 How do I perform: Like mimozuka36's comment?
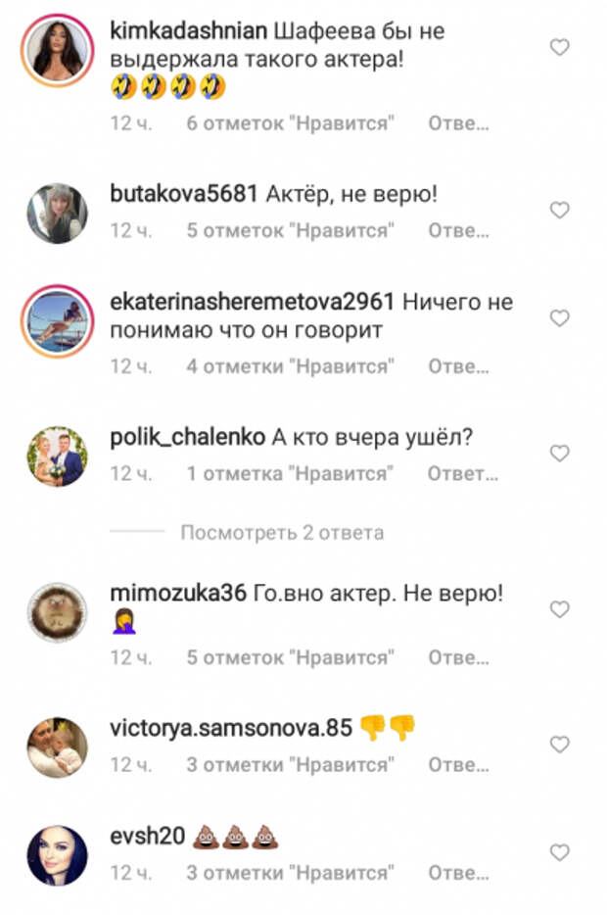(559, 609)
